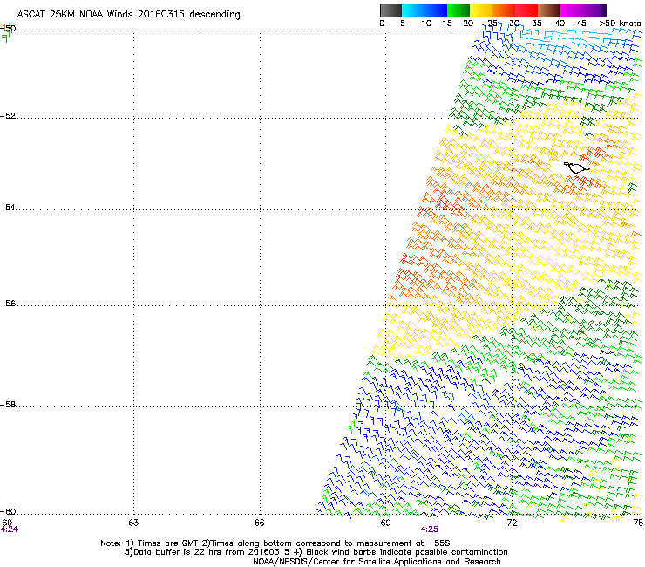Click the cyan-blue 5-15 knots color band
This screenshot has width=645, height=567.
pos(424,10)
